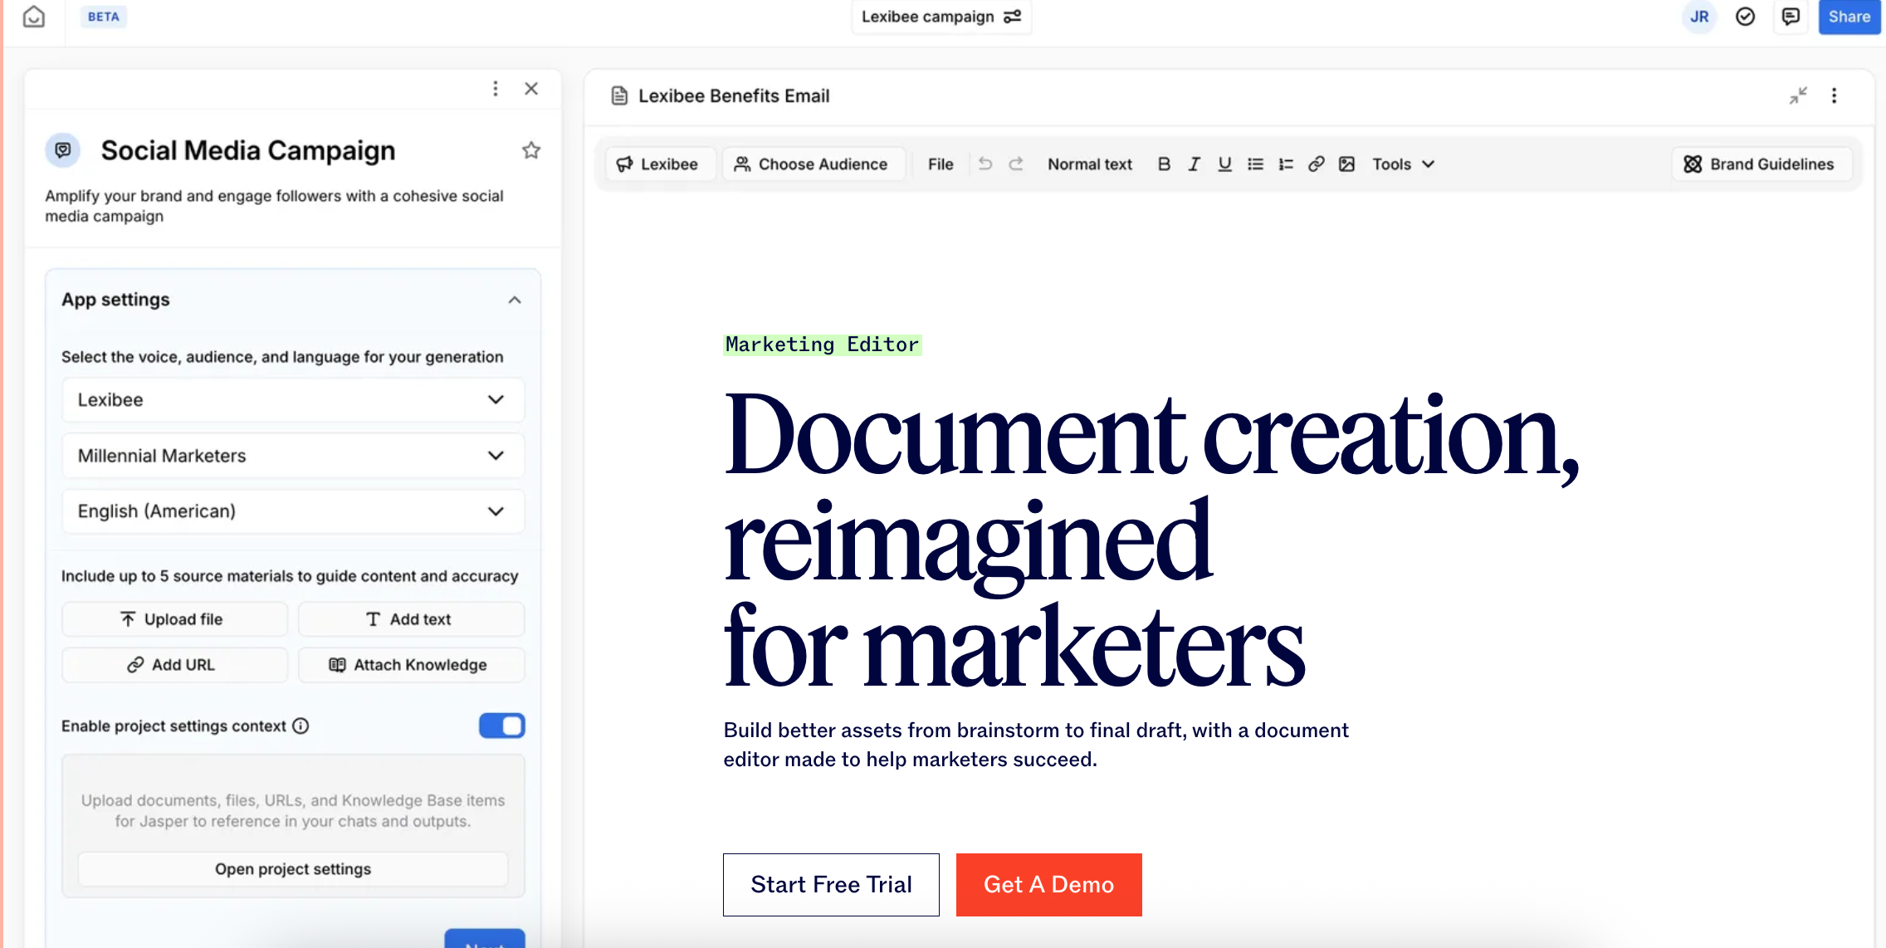Open the Normal text style dropdown

coord(1090,164)
